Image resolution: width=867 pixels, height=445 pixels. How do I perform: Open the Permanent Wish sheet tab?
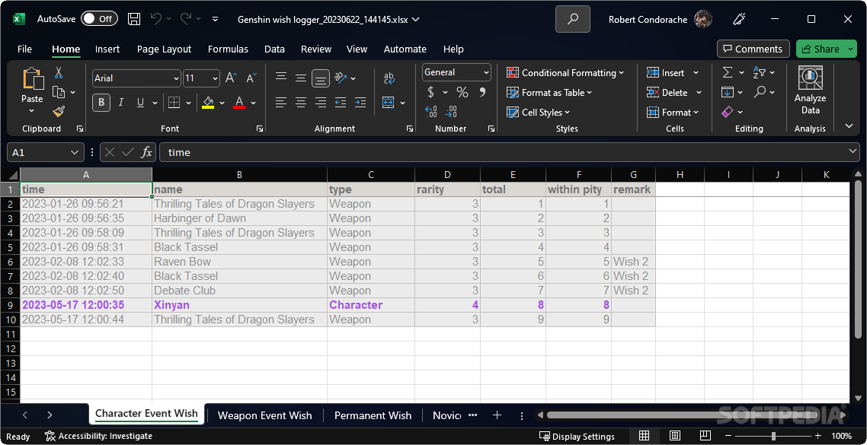[x=373, y=415]
